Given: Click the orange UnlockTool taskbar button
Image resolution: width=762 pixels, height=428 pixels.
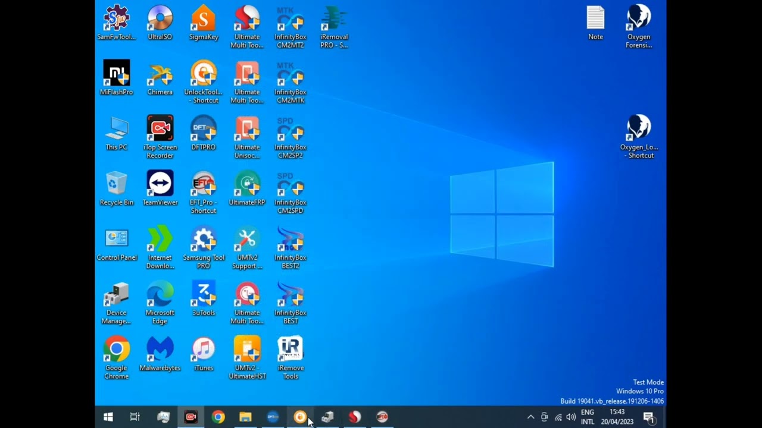Looking at the screenshot, I should tap(300, 417).
